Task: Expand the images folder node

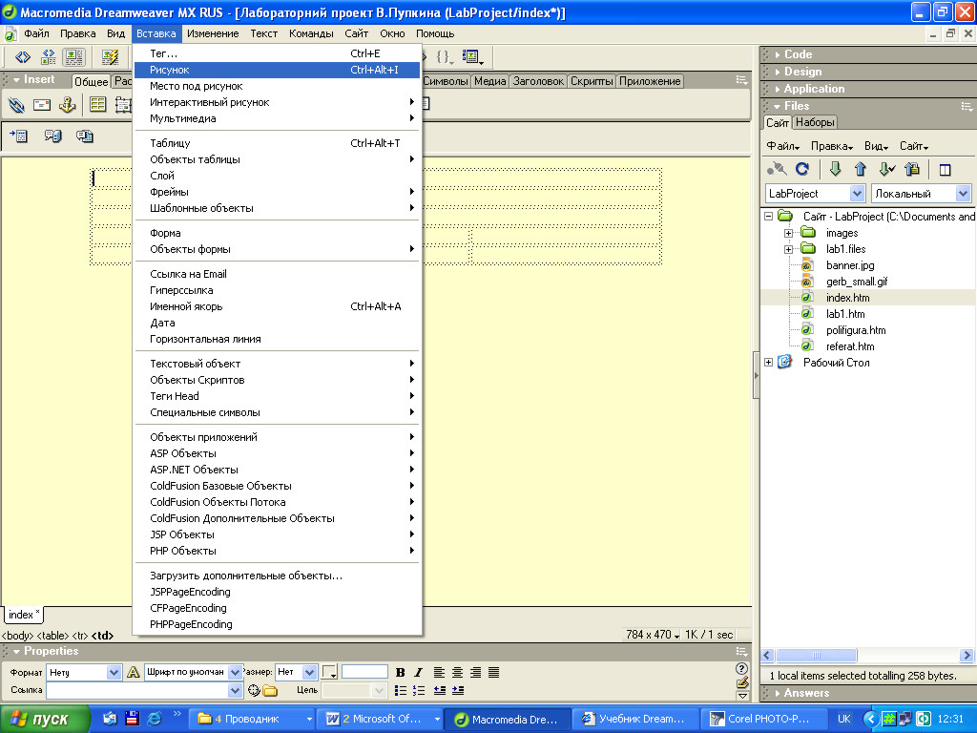Action: [x=788, y=233]
